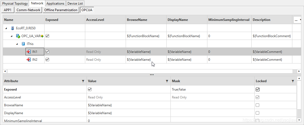Open the Offline Parametrization view
The height and width of the screenshot is (125, 304).
coord(61,10)
